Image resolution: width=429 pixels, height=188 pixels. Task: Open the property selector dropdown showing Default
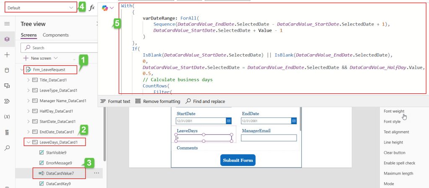[41, 8]
